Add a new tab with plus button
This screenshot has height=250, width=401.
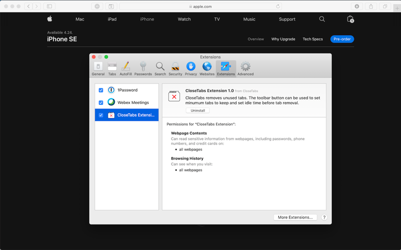(397, 8)
